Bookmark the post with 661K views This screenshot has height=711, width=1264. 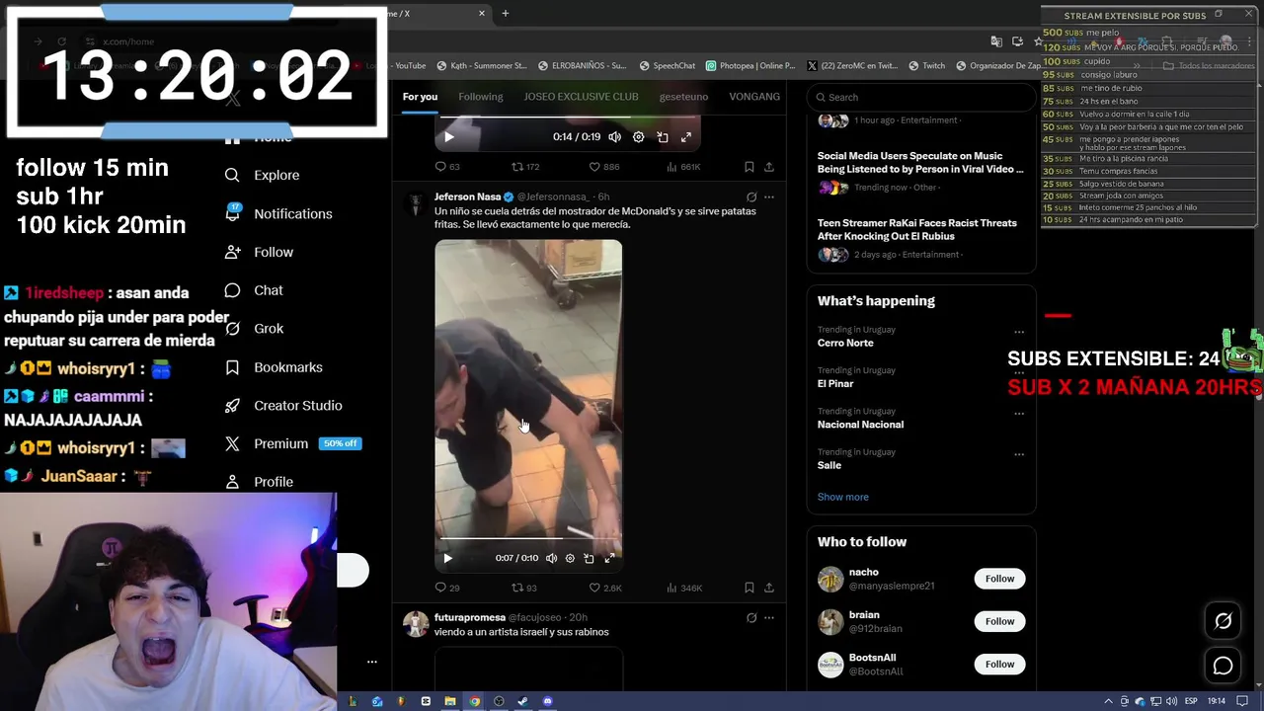pyautogui.click(x=750, y=167)
